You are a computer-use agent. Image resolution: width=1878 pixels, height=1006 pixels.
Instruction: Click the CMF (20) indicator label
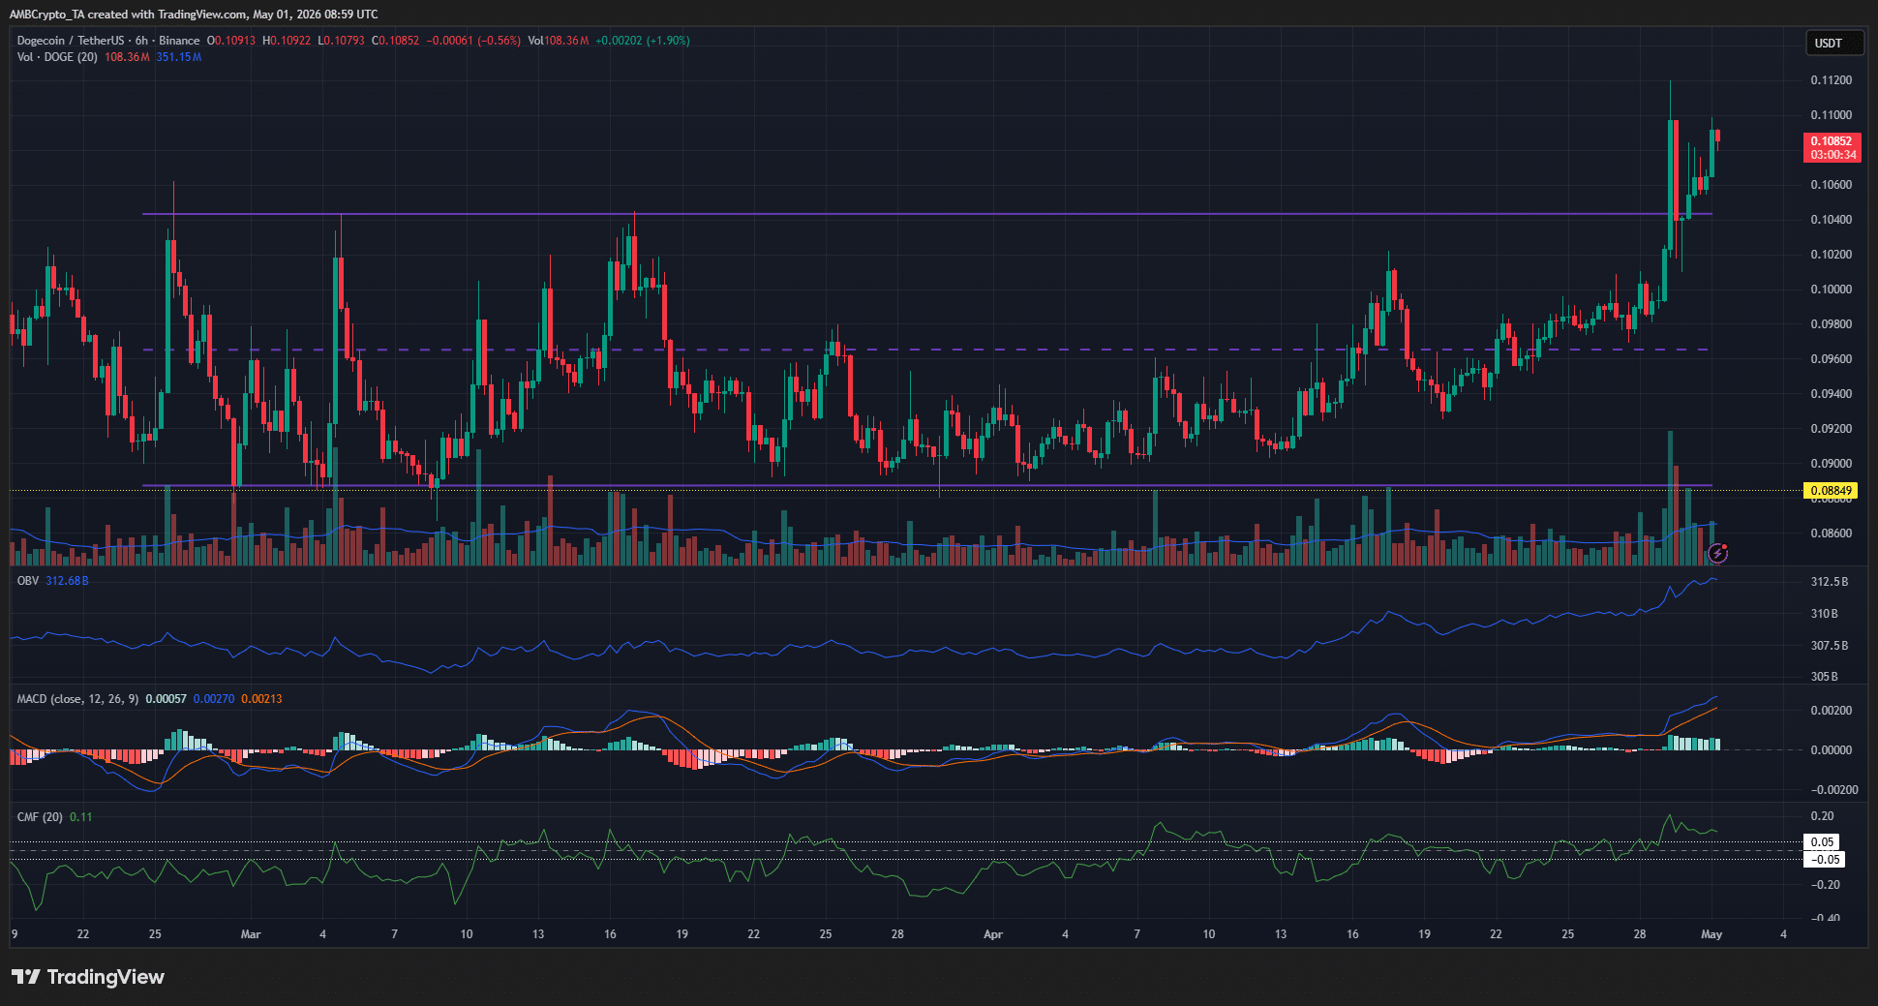[x=40, y=817]
